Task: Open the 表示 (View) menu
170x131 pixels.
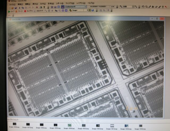Action: pyautogui.click(x=35, y=4)
